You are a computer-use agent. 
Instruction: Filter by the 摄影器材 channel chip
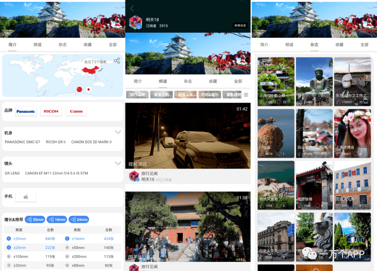tap(232, 95)
